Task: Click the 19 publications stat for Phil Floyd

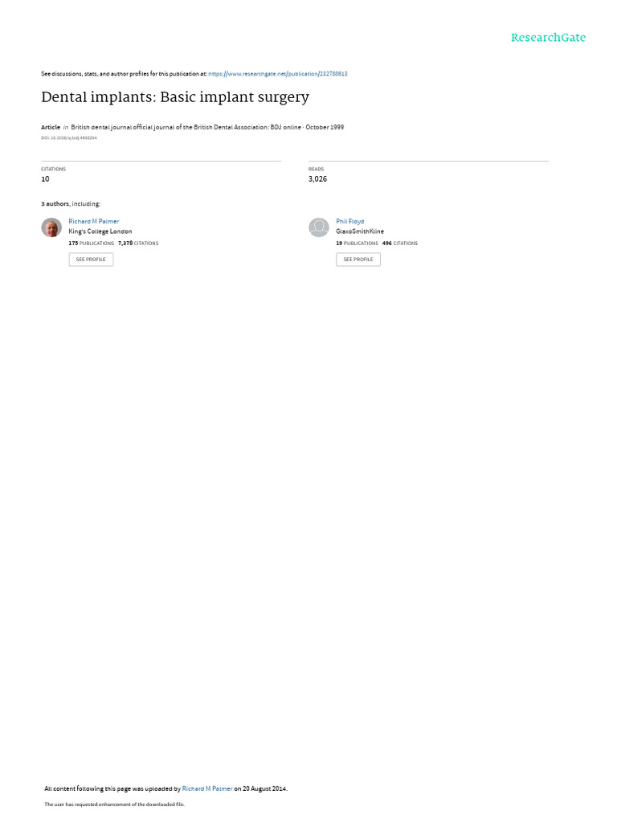Action: [358, 244]
